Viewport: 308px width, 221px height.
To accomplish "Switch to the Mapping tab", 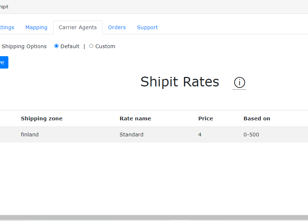I will (x=36, y=27).
